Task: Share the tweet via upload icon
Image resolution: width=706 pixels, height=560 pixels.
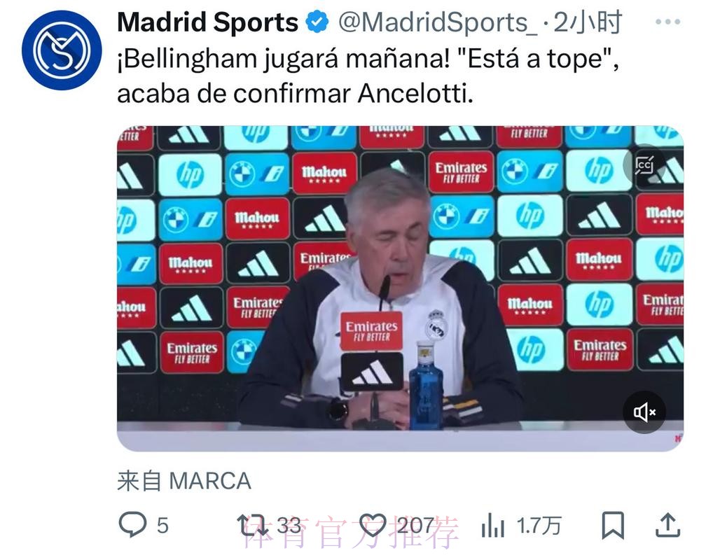Action: (667, 525)
